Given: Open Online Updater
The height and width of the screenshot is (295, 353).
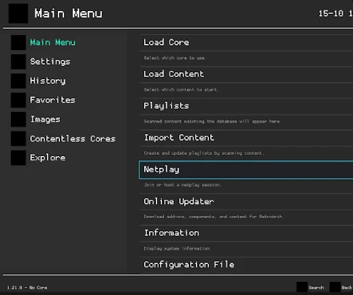Looking at the screenshot, I should coord(246,201).
